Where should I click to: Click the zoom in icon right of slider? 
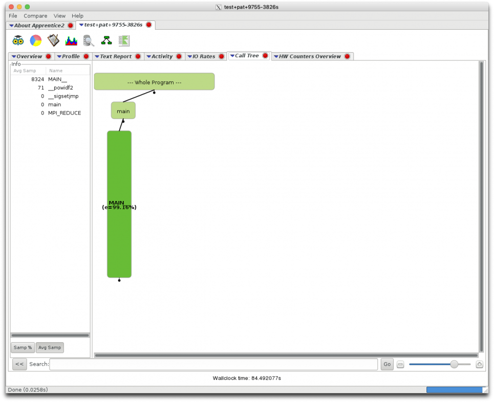click(479, 364)
